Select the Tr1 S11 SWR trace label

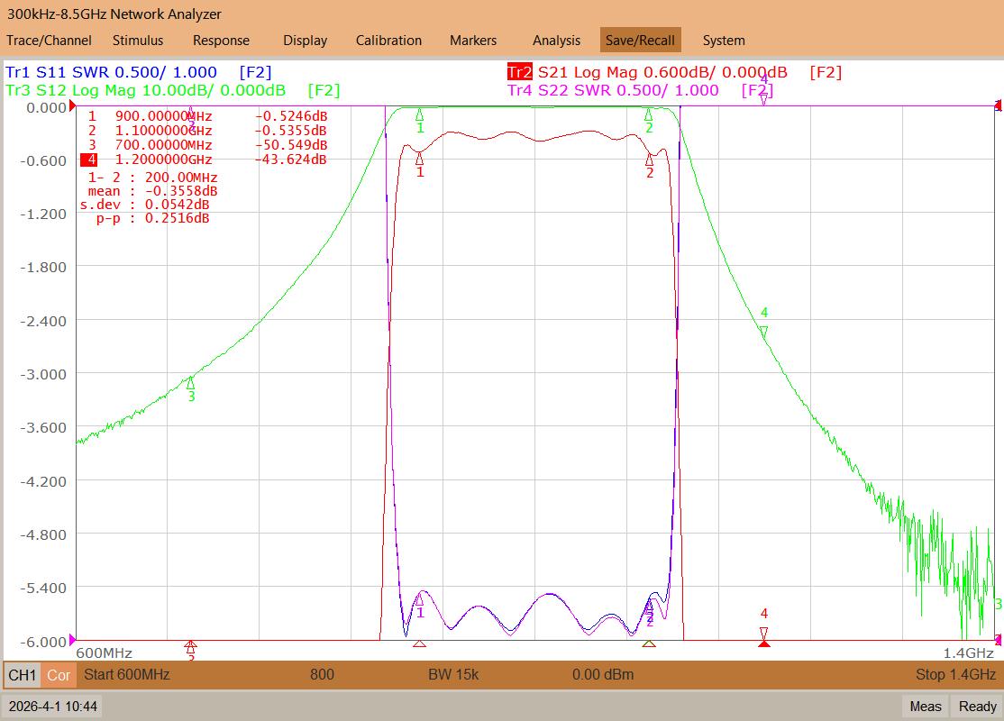[x=138, y=72]
